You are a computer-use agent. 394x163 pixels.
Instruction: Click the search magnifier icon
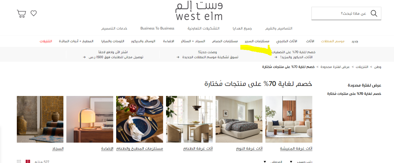coord(374,13)
